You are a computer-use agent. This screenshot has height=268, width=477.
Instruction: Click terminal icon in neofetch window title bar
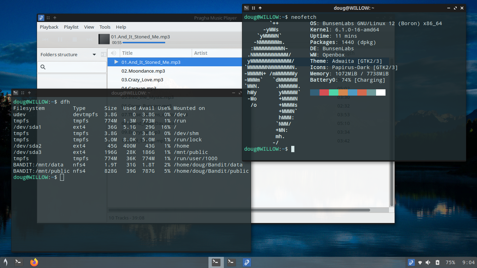[x=247, y=8]
